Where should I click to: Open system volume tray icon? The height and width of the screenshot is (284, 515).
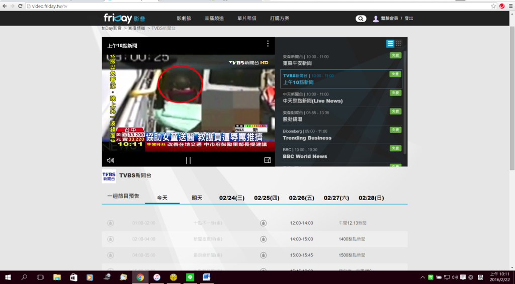coord(455,277)
